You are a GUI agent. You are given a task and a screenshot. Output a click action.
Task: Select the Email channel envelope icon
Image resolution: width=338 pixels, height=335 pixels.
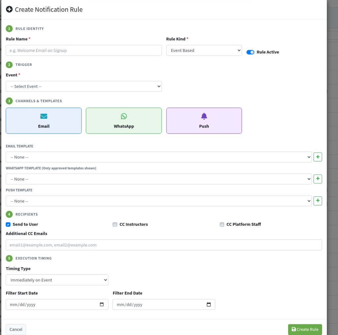pos(44,116)
